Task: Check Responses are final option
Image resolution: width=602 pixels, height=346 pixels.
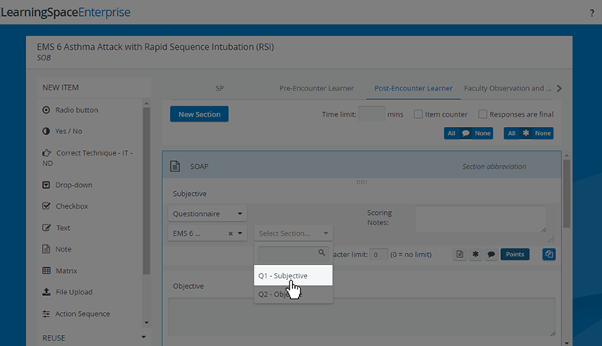Action: coord(483,114)
